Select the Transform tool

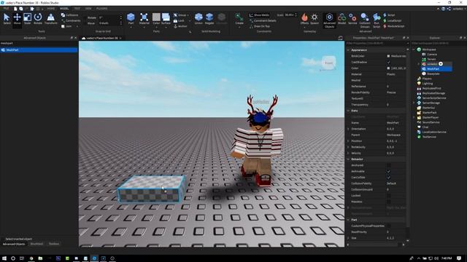click(x=50, y=19)
